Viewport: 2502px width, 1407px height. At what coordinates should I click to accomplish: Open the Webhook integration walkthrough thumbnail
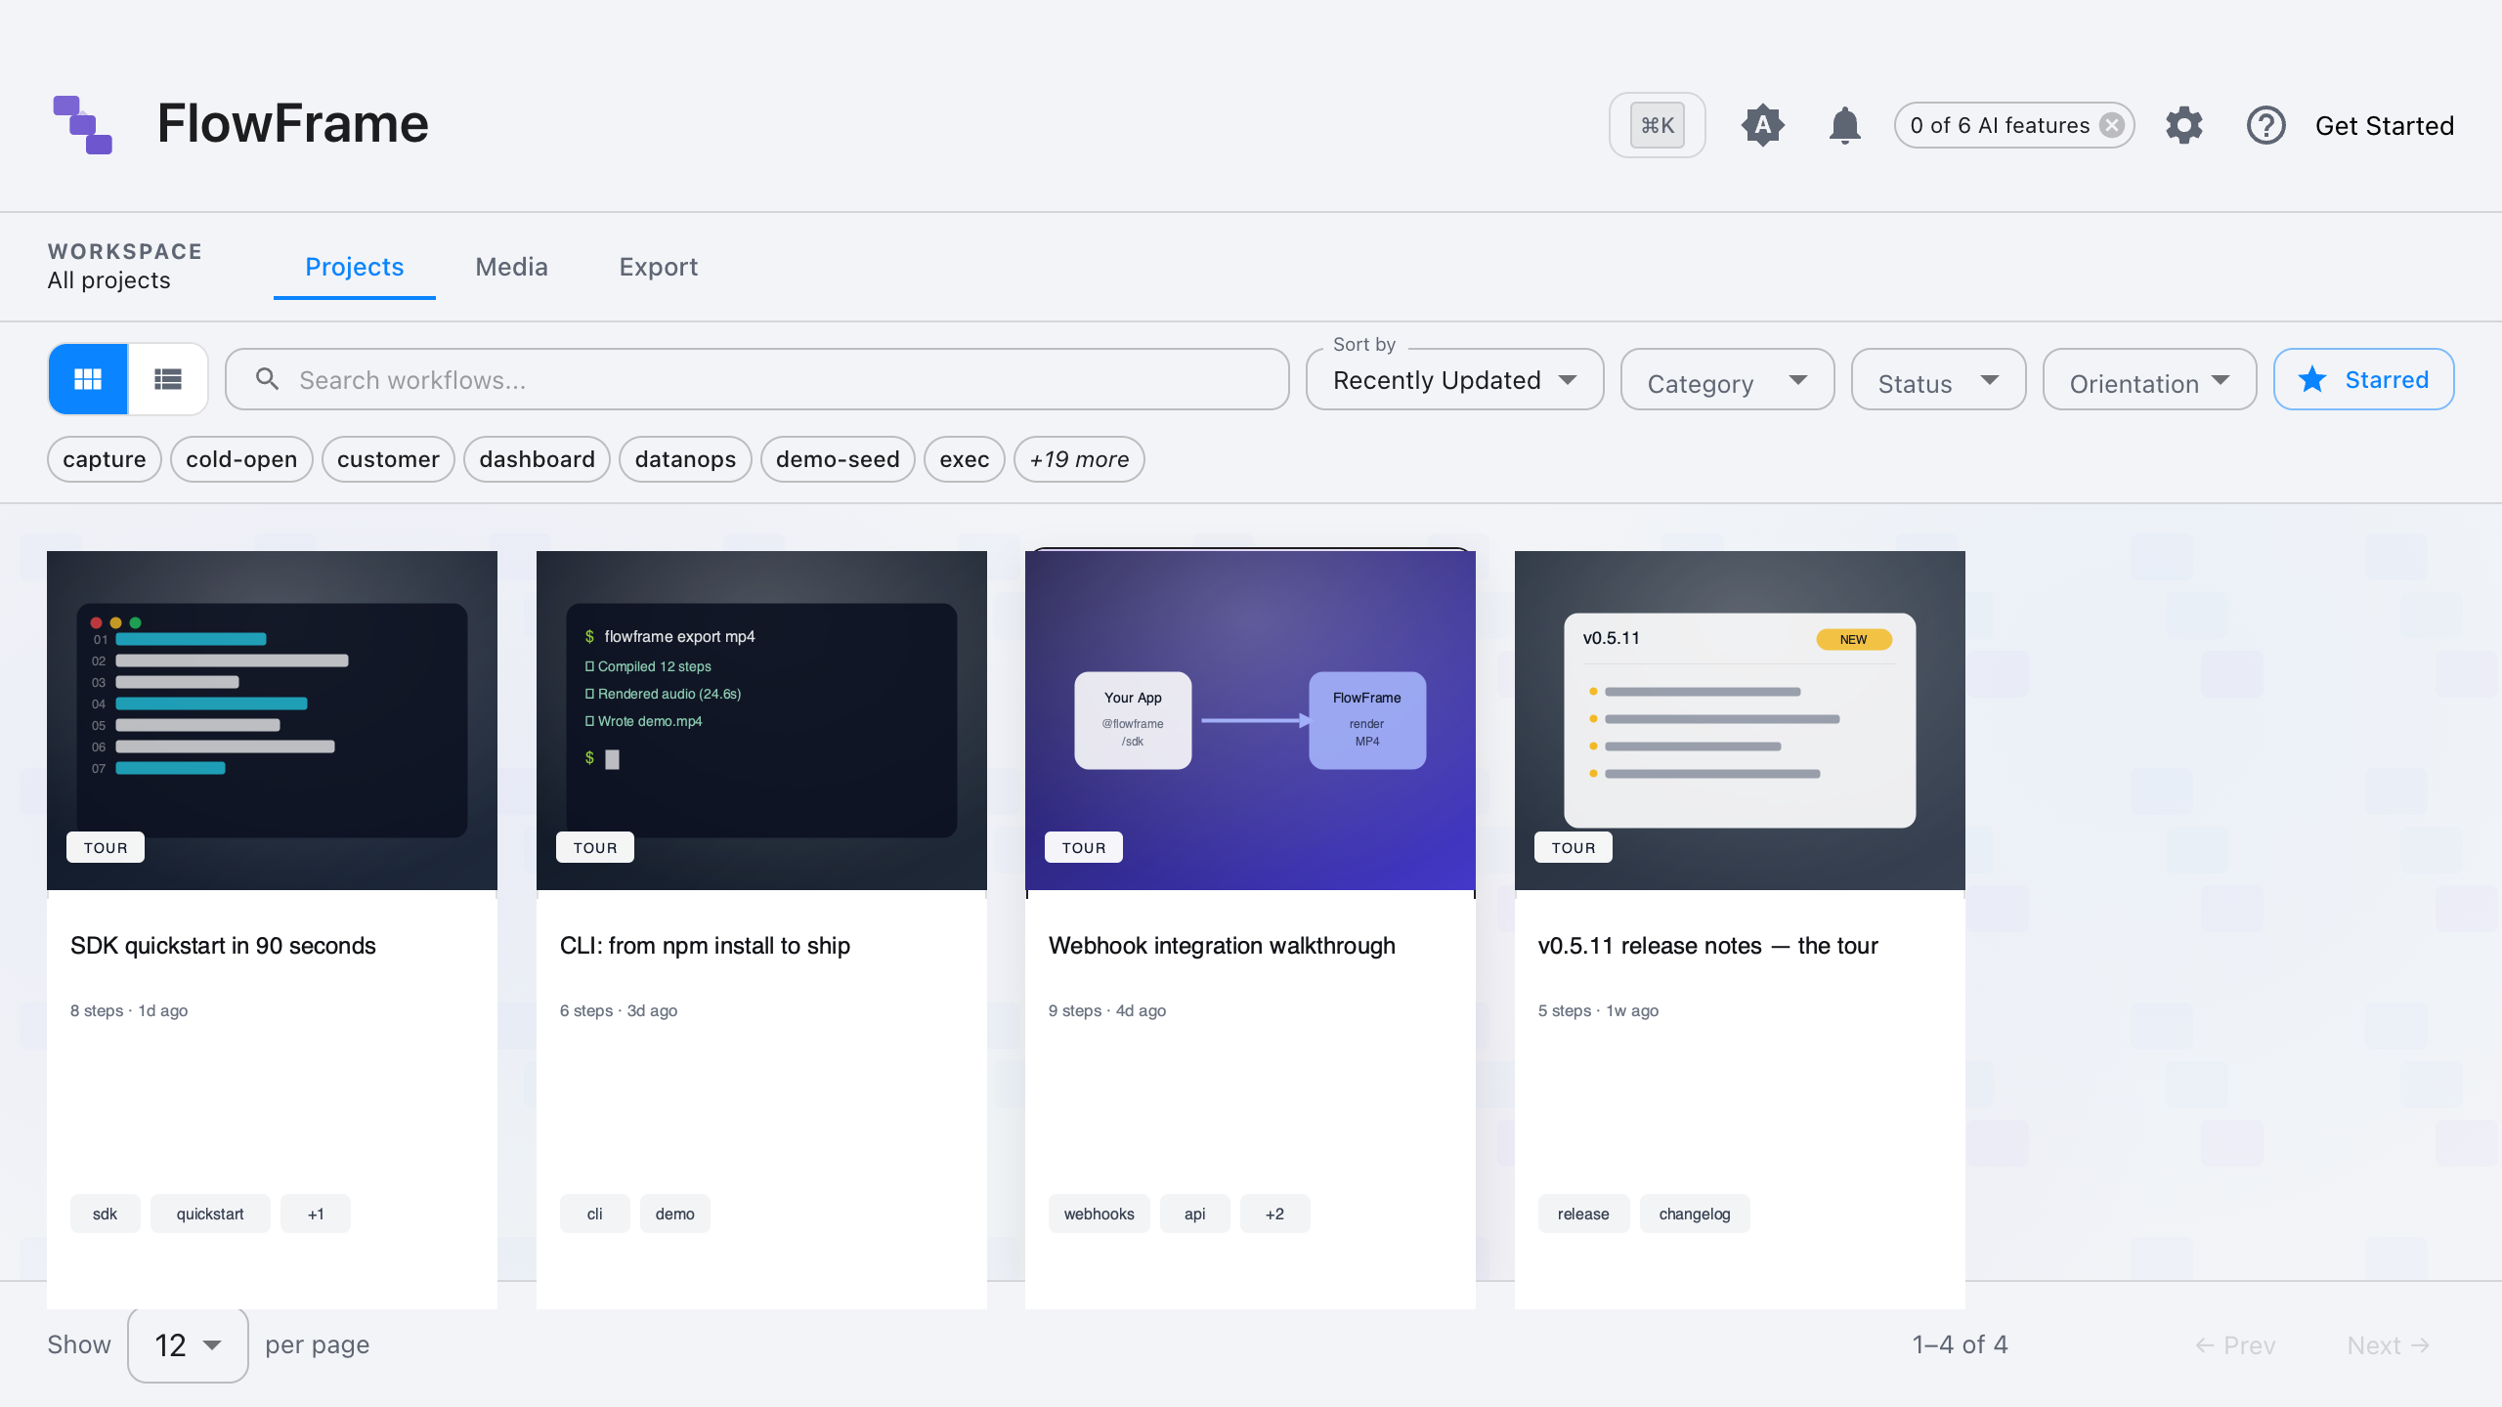point(1250,720)
